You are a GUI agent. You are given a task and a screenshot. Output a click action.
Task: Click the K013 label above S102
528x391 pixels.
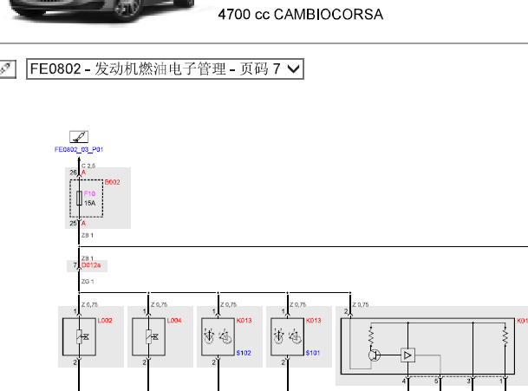point(244,321)
